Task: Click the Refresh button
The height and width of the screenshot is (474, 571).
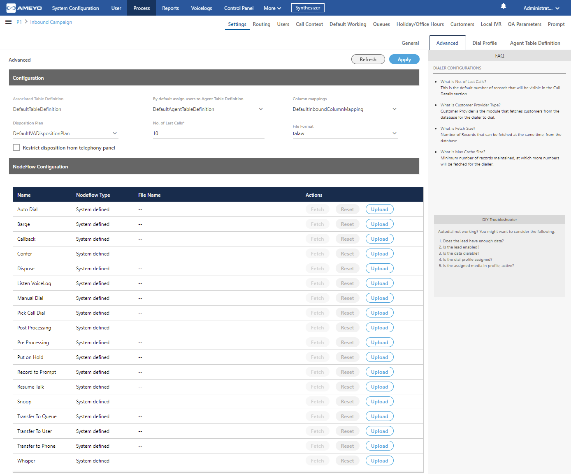Action: point(368,59)
